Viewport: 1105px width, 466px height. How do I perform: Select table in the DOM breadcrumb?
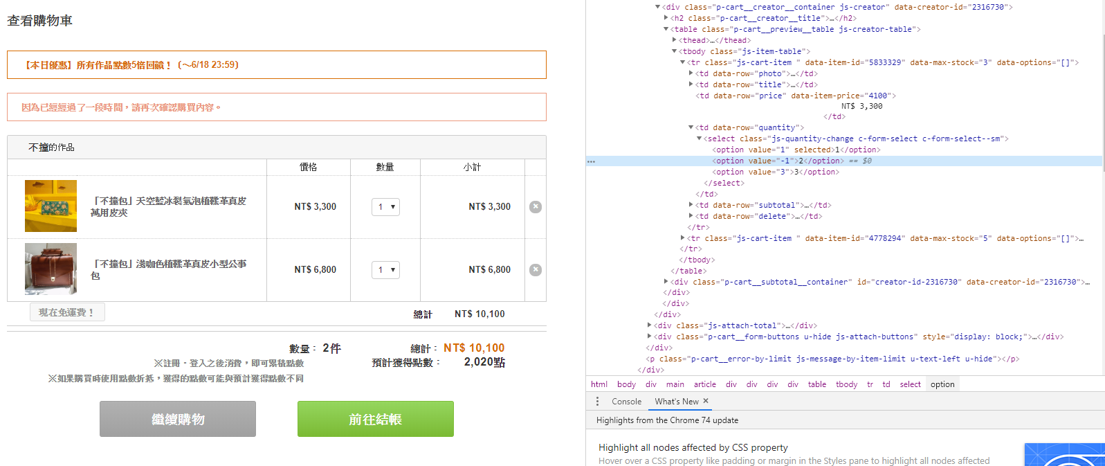pos(817,384)
